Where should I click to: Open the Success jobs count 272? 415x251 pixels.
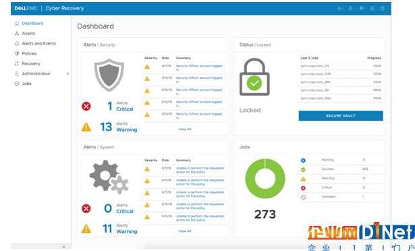coord(365,169)
